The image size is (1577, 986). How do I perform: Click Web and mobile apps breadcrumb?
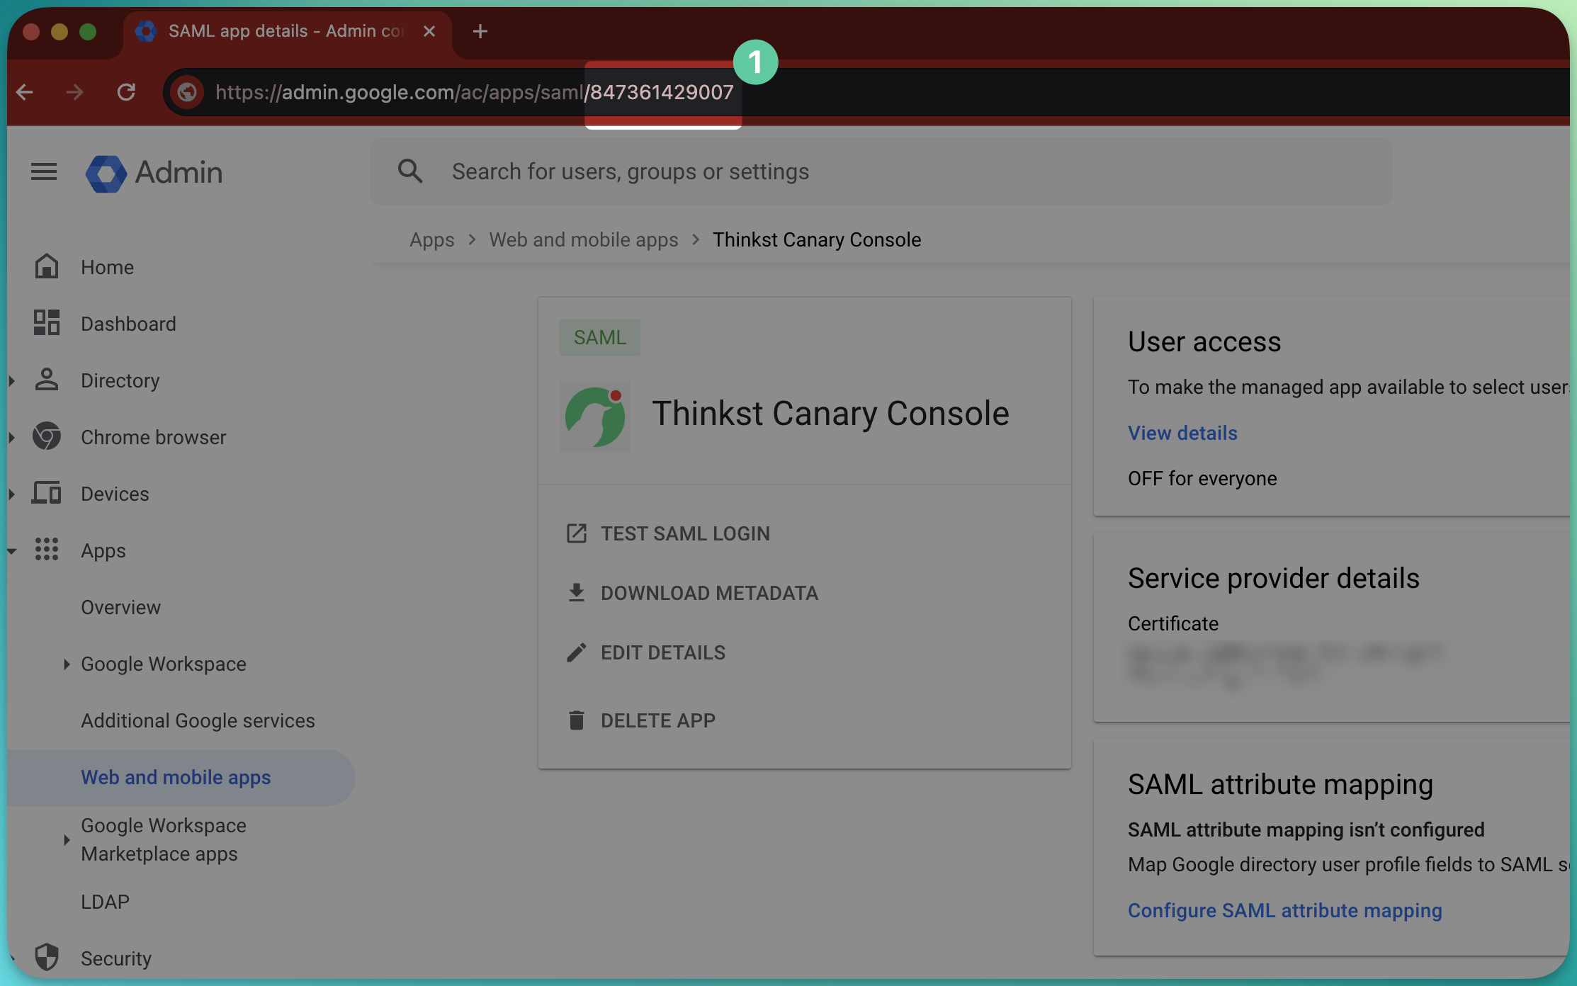tap(583, 239)
